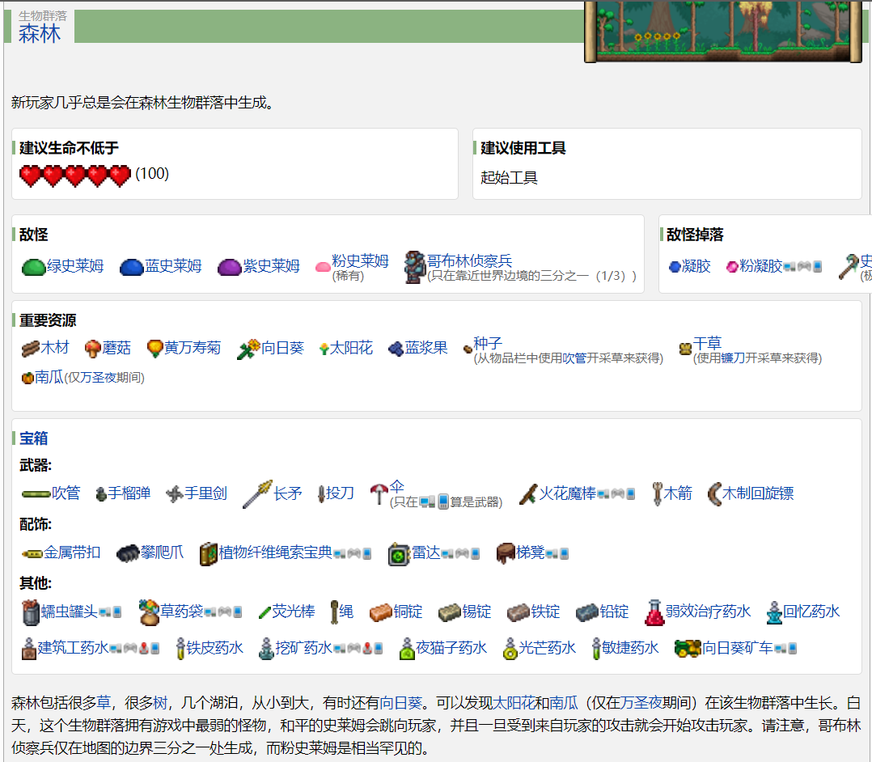Click the herb bag icon

(x=149, y=612)
